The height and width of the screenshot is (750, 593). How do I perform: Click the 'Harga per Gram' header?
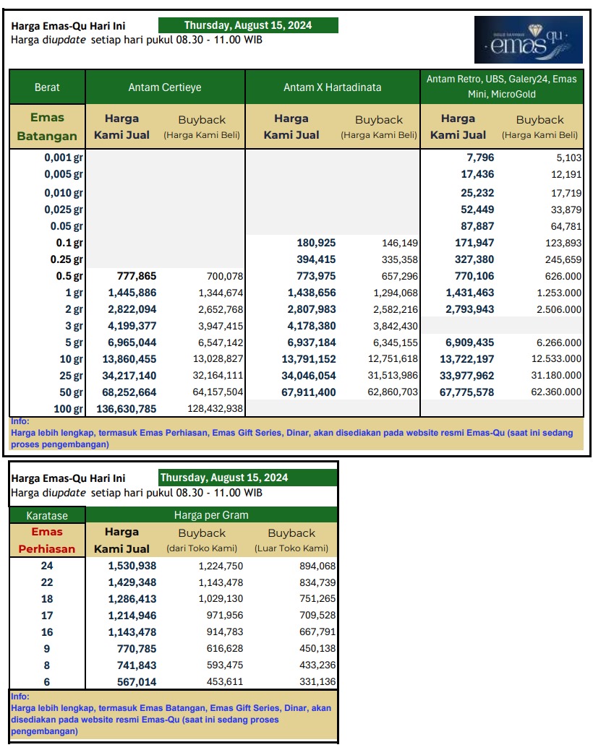click(x=211, y=515)
